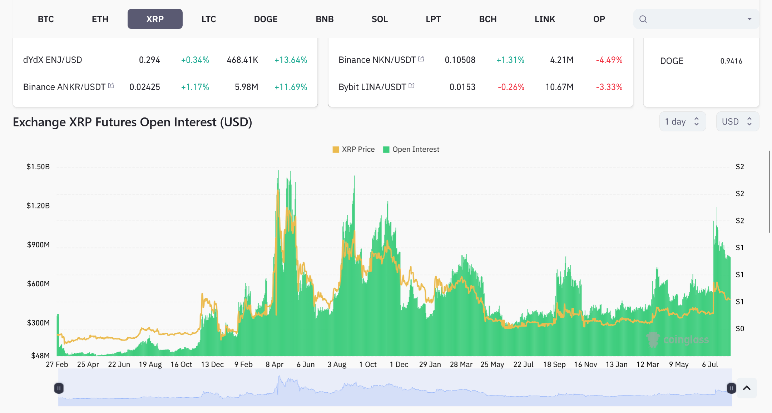Open the 1 day interval dropdown
This screenshot has height=413, width=772.
tap(682, 122)
